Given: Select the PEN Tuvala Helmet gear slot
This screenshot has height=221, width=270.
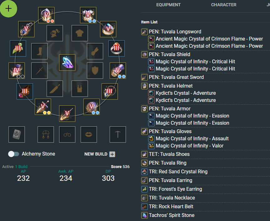Looking at the screenshot, I should [x=46, y=15].
